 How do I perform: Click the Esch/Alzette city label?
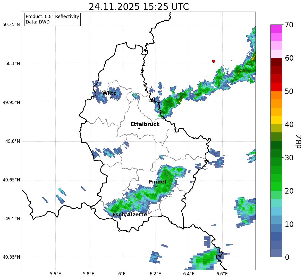(130, 214)
